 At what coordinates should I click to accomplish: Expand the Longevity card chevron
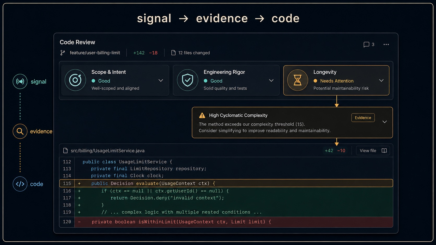coord(381,80)
